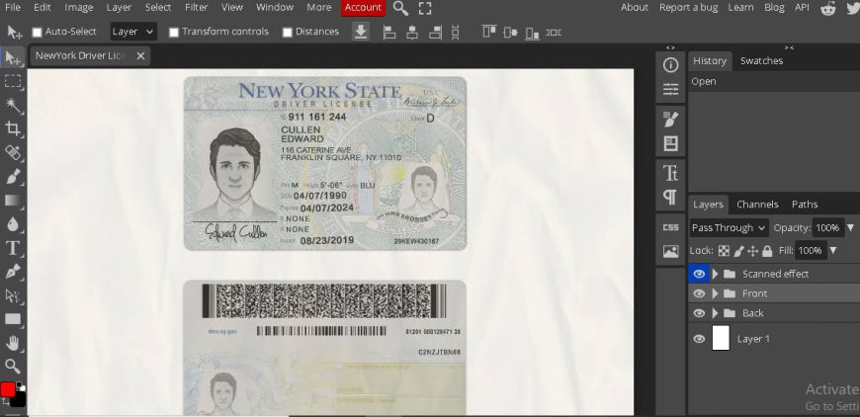Switch to the Paths tab
Screen dimensions: 860x417
pos(805,205)
